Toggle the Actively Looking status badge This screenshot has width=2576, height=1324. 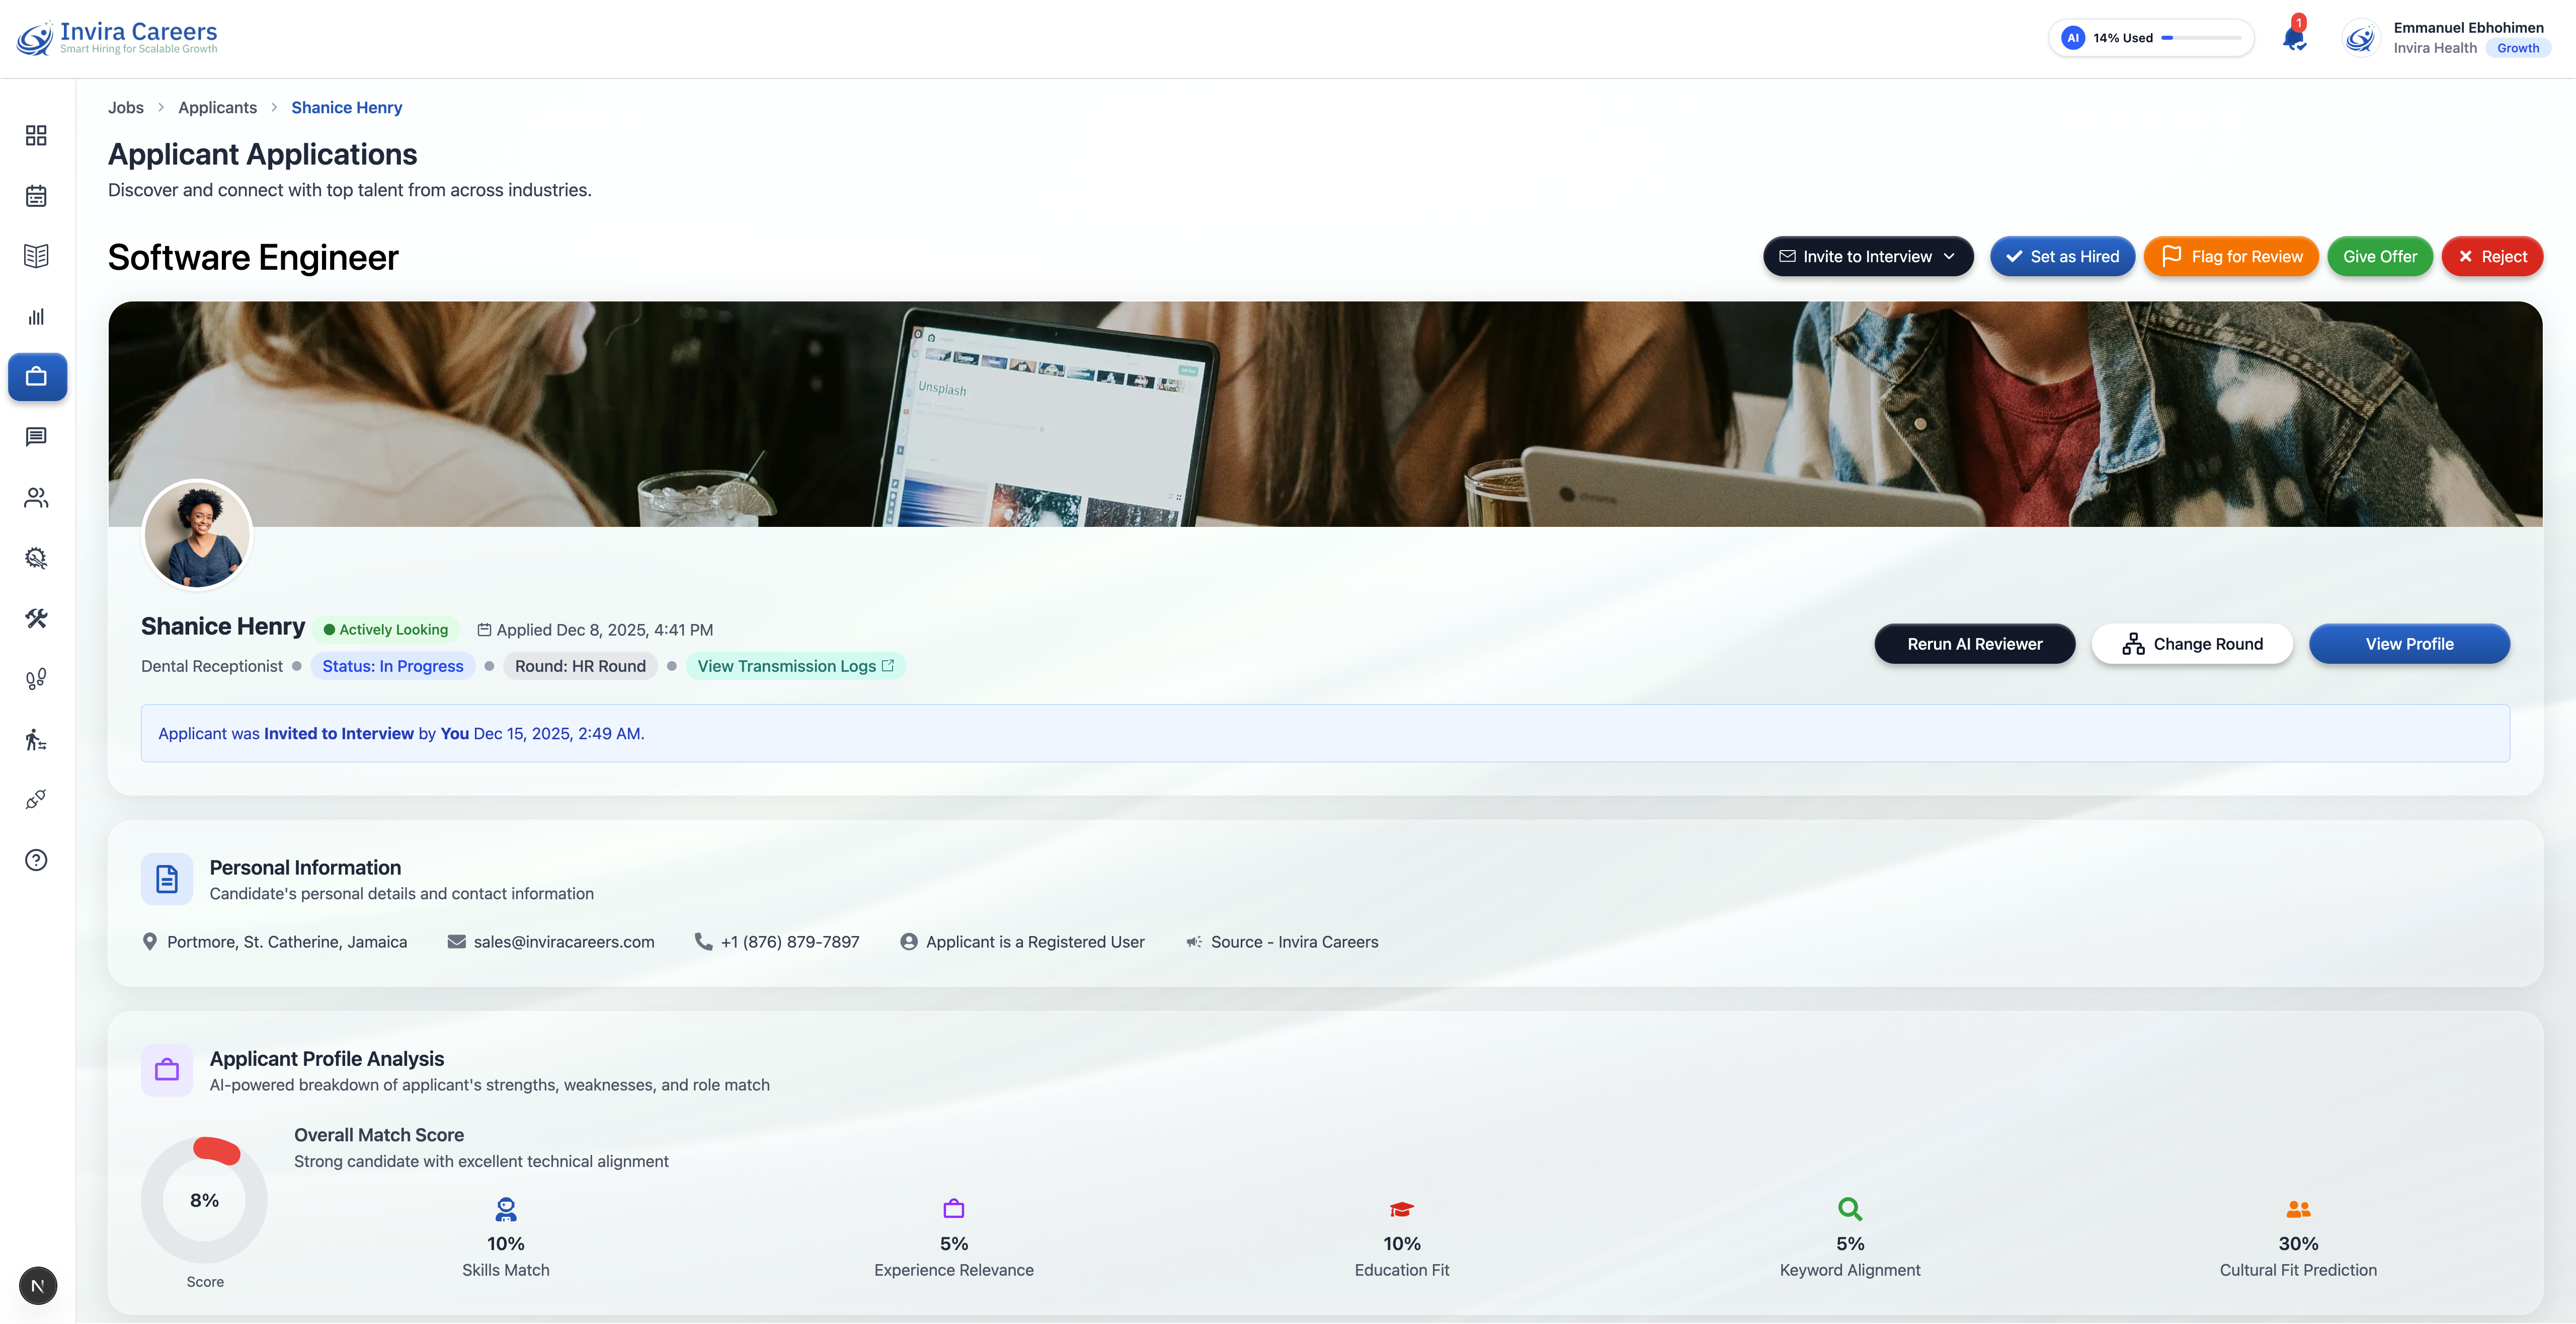click(386, 629)
